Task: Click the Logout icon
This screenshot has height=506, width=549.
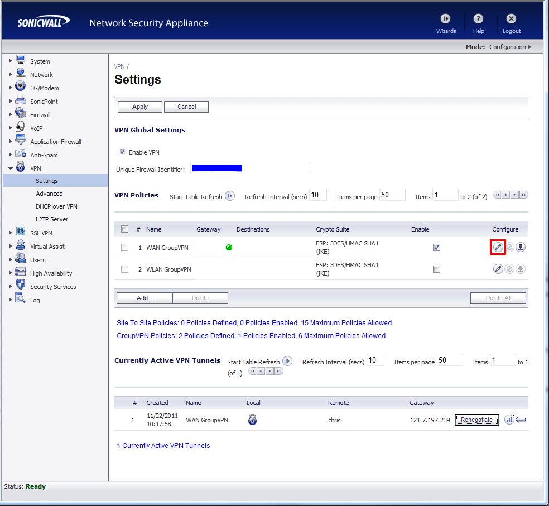Action: click(511, 18)
